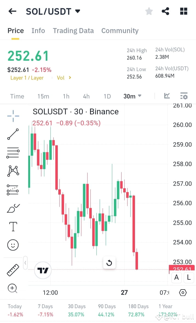Select the trend line drawing tool
Image resolution: width=196 pixels, height=323 pixels.
coord(13,134)
